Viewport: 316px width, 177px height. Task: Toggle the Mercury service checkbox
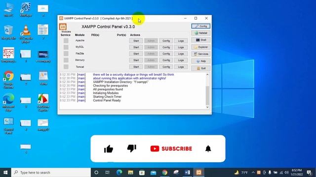66,60
